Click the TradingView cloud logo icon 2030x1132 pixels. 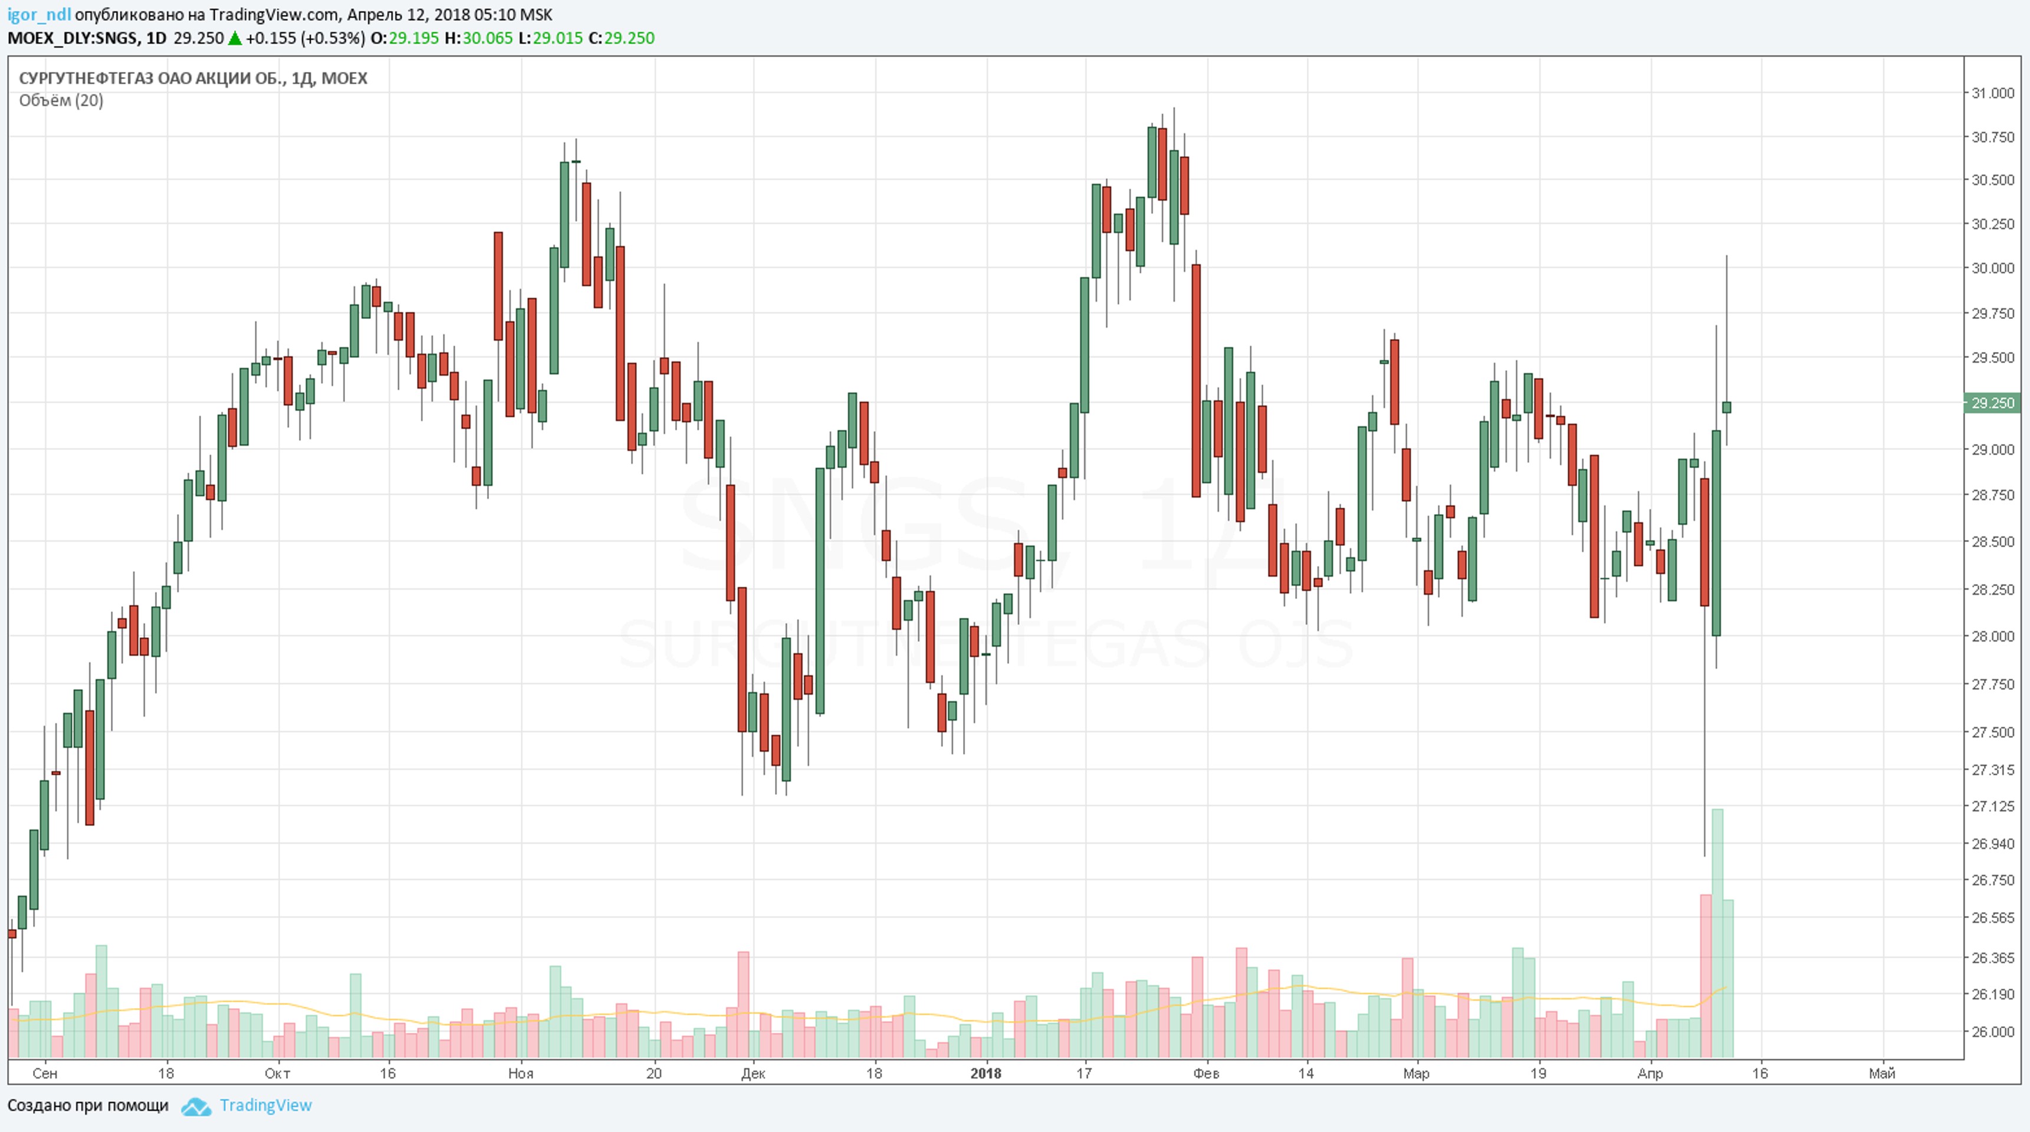[x=195, y=1106]
